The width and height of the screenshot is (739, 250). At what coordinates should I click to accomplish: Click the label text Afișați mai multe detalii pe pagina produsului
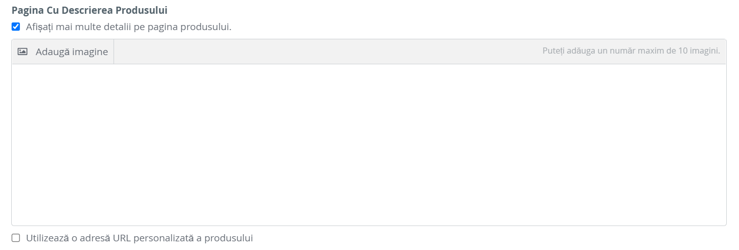129,27
